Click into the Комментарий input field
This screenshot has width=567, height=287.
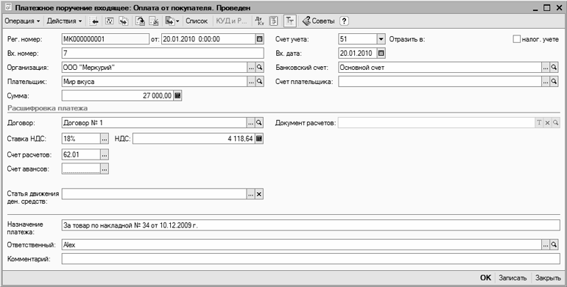(311, 259)
